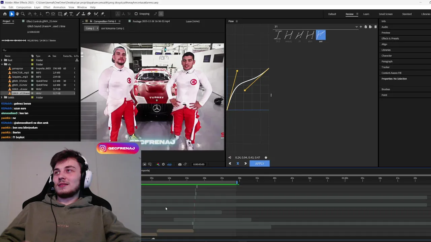The image size is (431, 242).
Task: Apply curve to in-ease only button
Action: (x=230, y=163)
